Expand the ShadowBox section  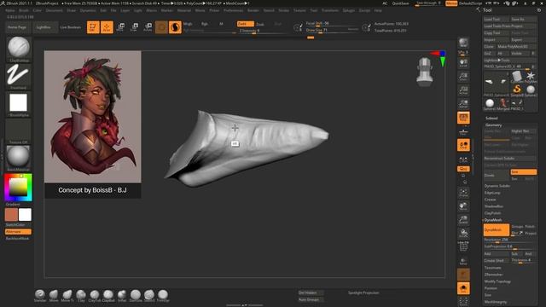[x=494, y=206]
